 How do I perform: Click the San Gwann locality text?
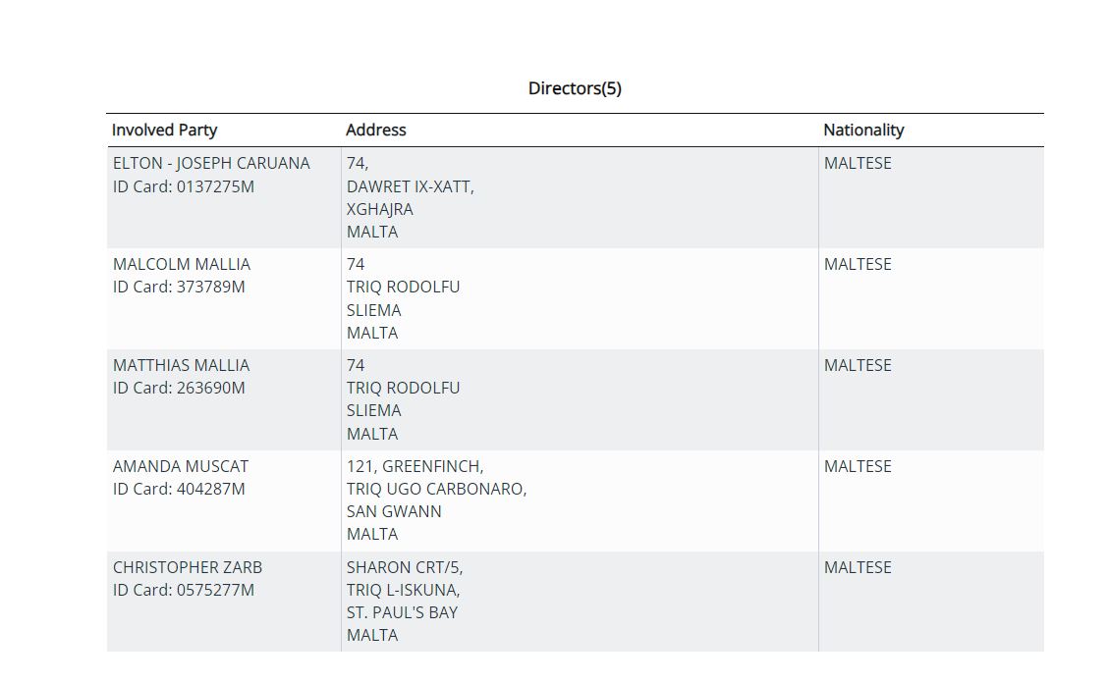[394, 511]
